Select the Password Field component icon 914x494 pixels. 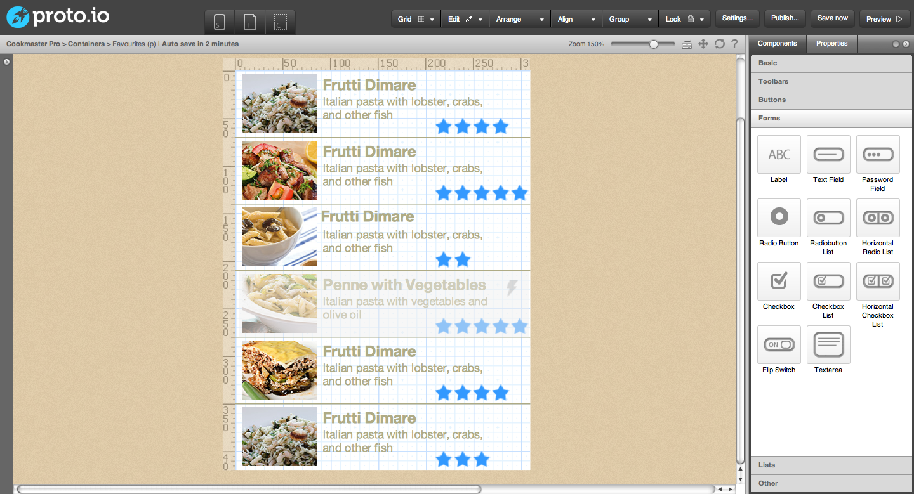[878, 154]
